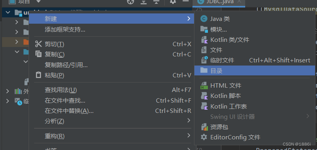Click the clipboard icon beside 粘贴

tap(38, 75)
